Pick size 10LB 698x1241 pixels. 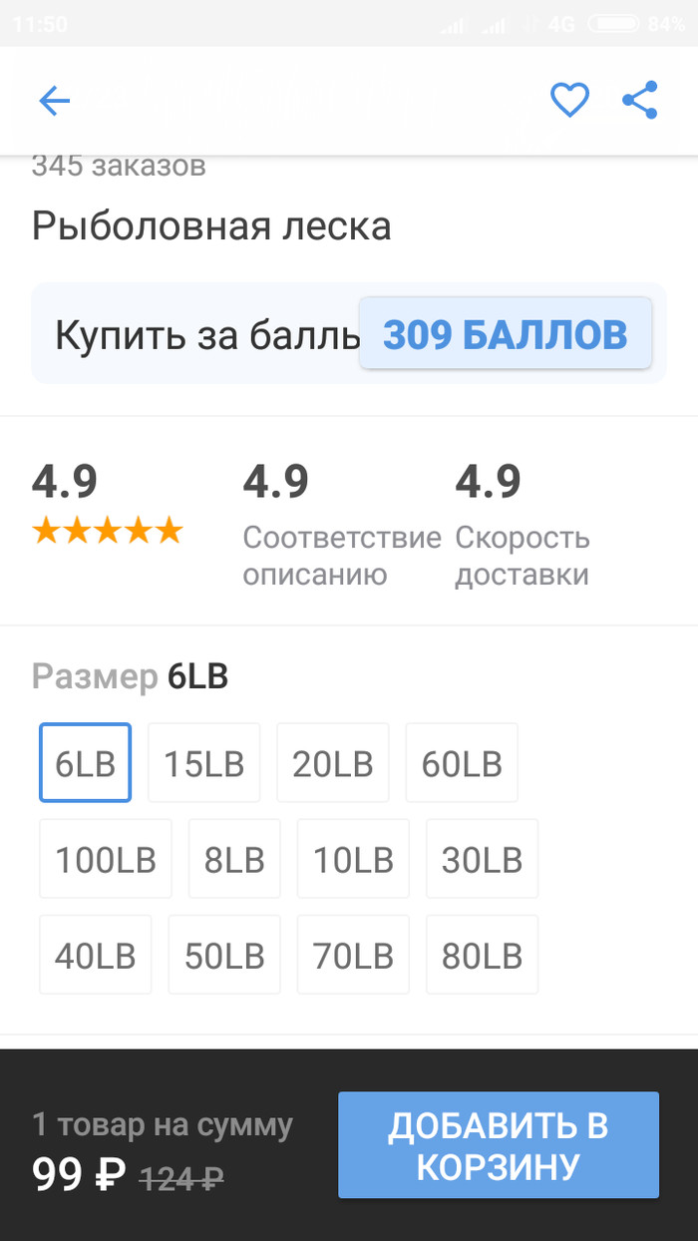tap(353, 859)
